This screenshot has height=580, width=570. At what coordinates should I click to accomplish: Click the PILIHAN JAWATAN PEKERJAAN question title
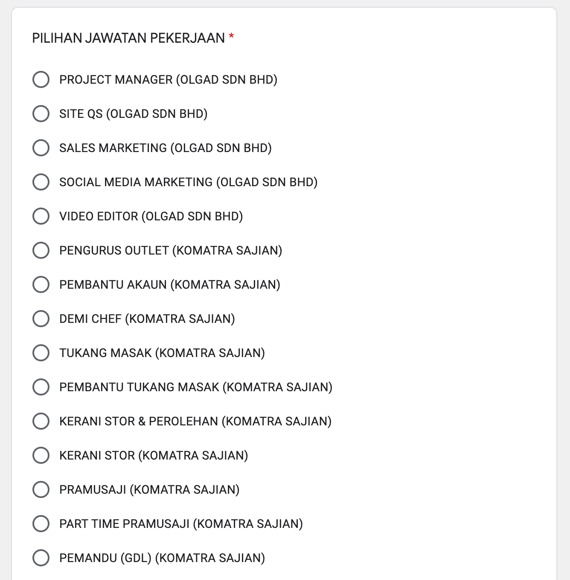[129, 38]
